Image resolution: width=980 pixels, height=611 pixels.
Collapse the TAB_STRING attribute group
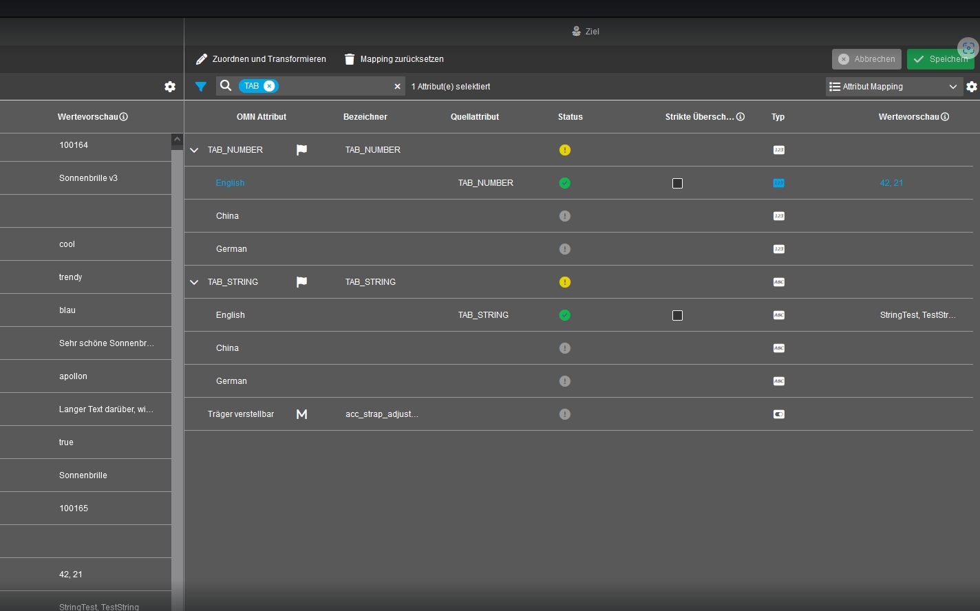tap(194, 282)
